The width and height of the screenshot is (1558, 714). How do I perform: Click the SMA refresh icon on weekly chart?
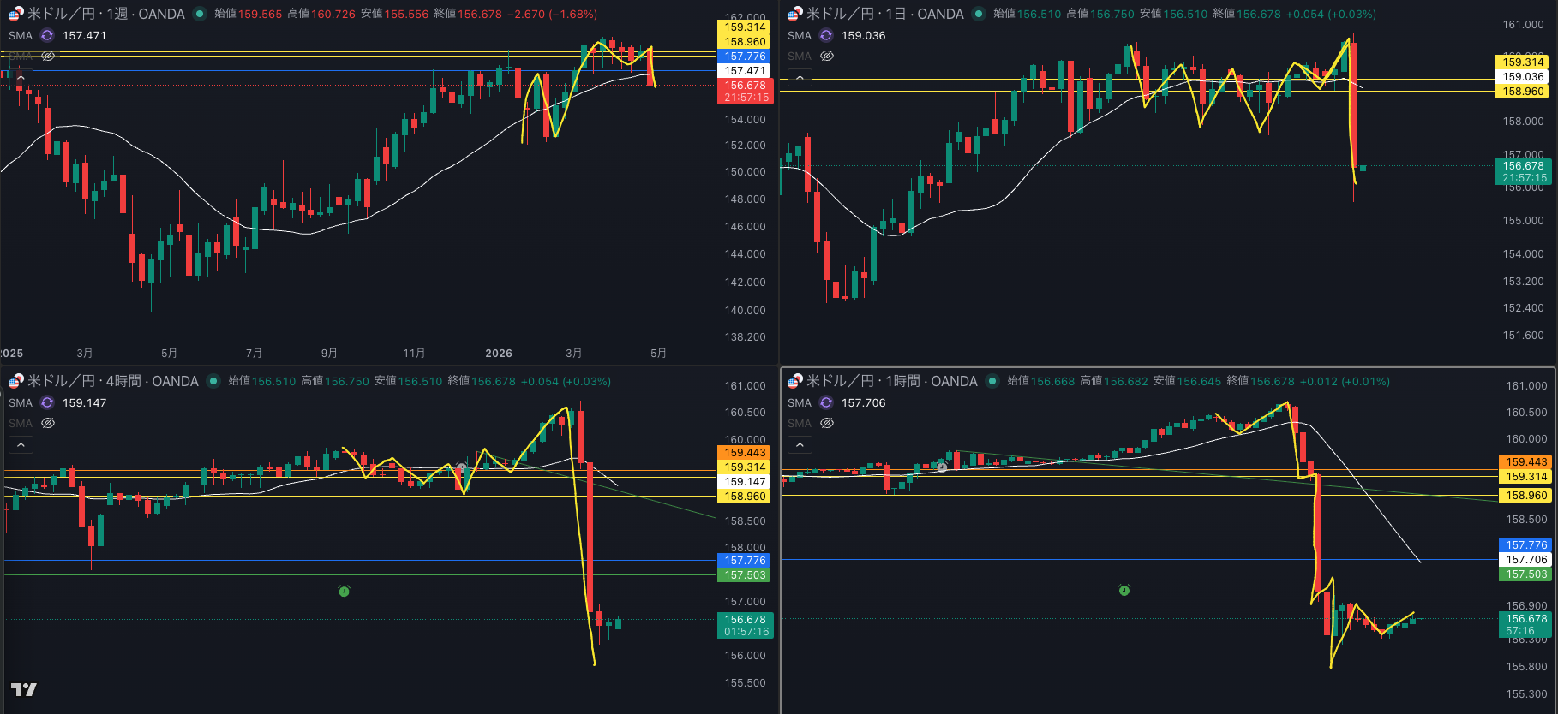(x=47, y=35)
